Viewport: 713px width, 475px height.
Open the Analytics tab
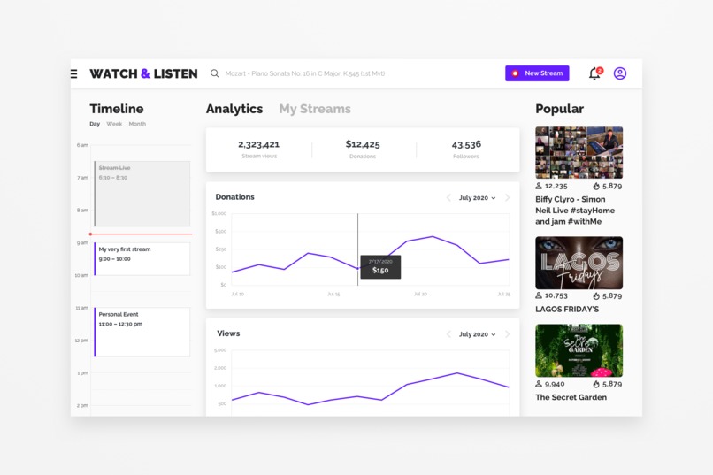[234, 109]
